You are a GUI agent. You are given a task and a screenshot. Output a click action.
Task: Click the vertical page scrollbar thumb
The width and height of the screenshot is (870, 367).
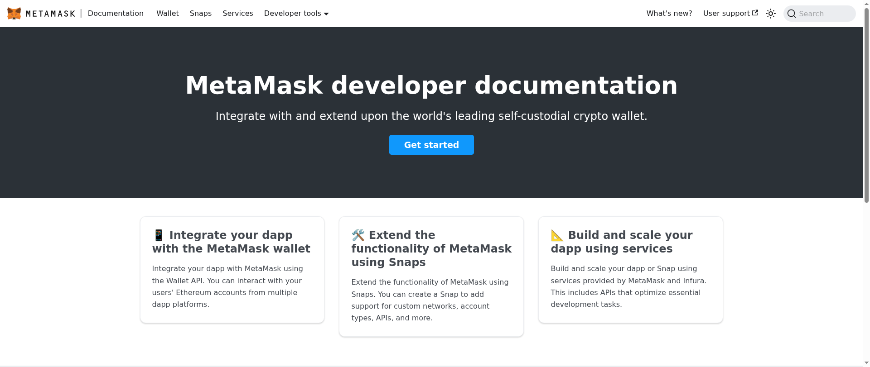pyautogui.click(x=866, y=105)
